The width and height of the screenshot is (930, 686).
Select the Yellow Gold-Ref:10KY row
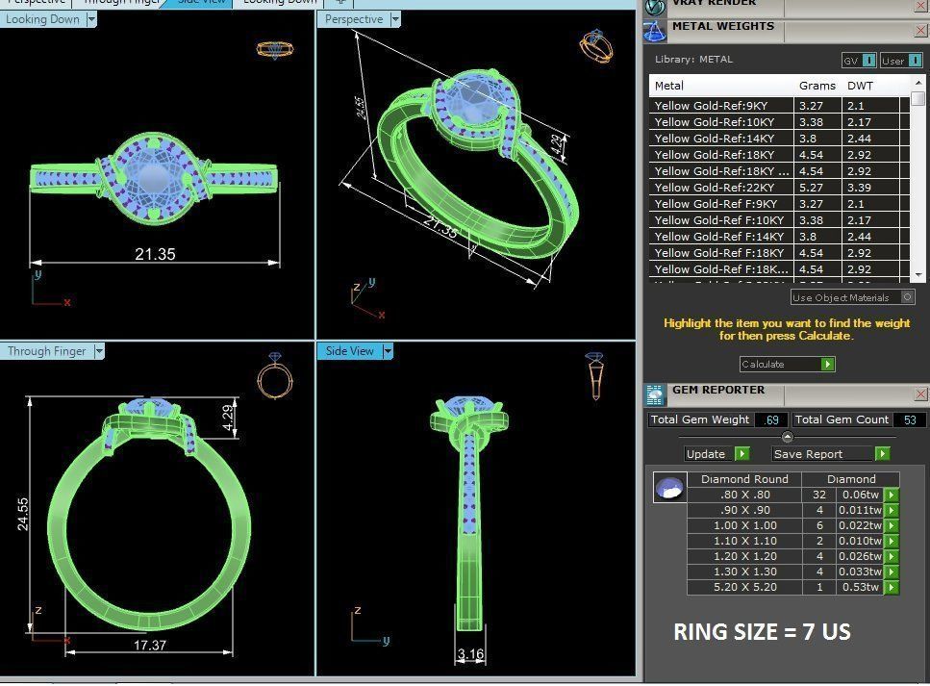tap(779, 121)
